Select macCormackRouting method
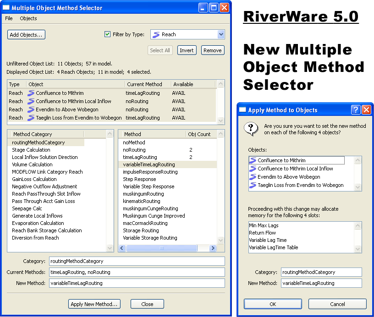This screenshot has height=317, width=374. [145, 224]
